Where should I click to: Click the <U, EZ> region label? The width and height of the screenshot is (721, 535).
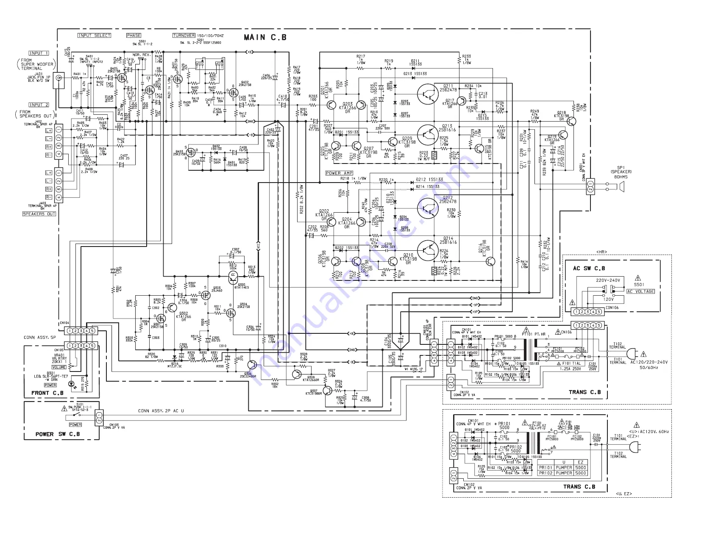pos(624,494)
